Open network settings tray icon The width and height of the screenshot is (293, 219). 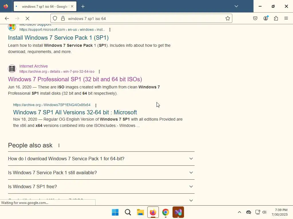point(258,212)
